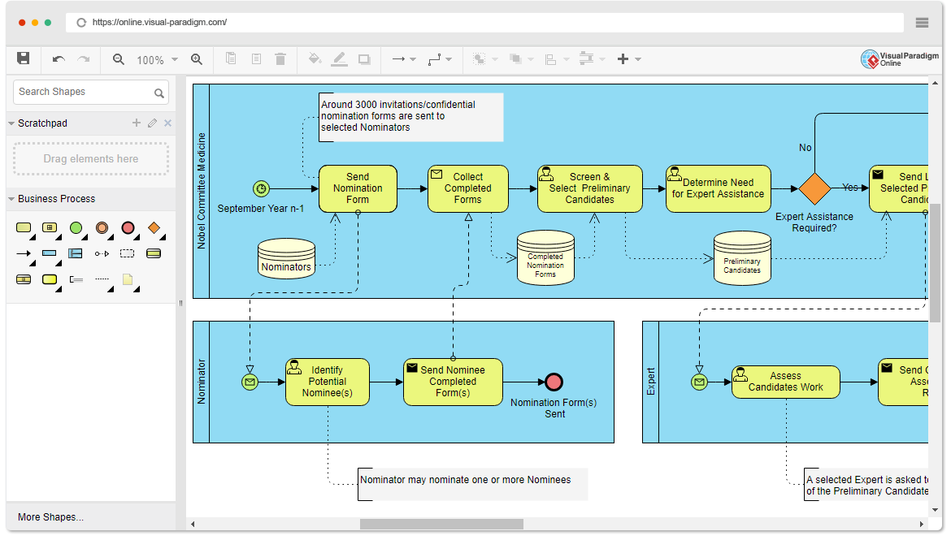
Task: Select the orange Gateway diamond shape
Action: [154, 228]
